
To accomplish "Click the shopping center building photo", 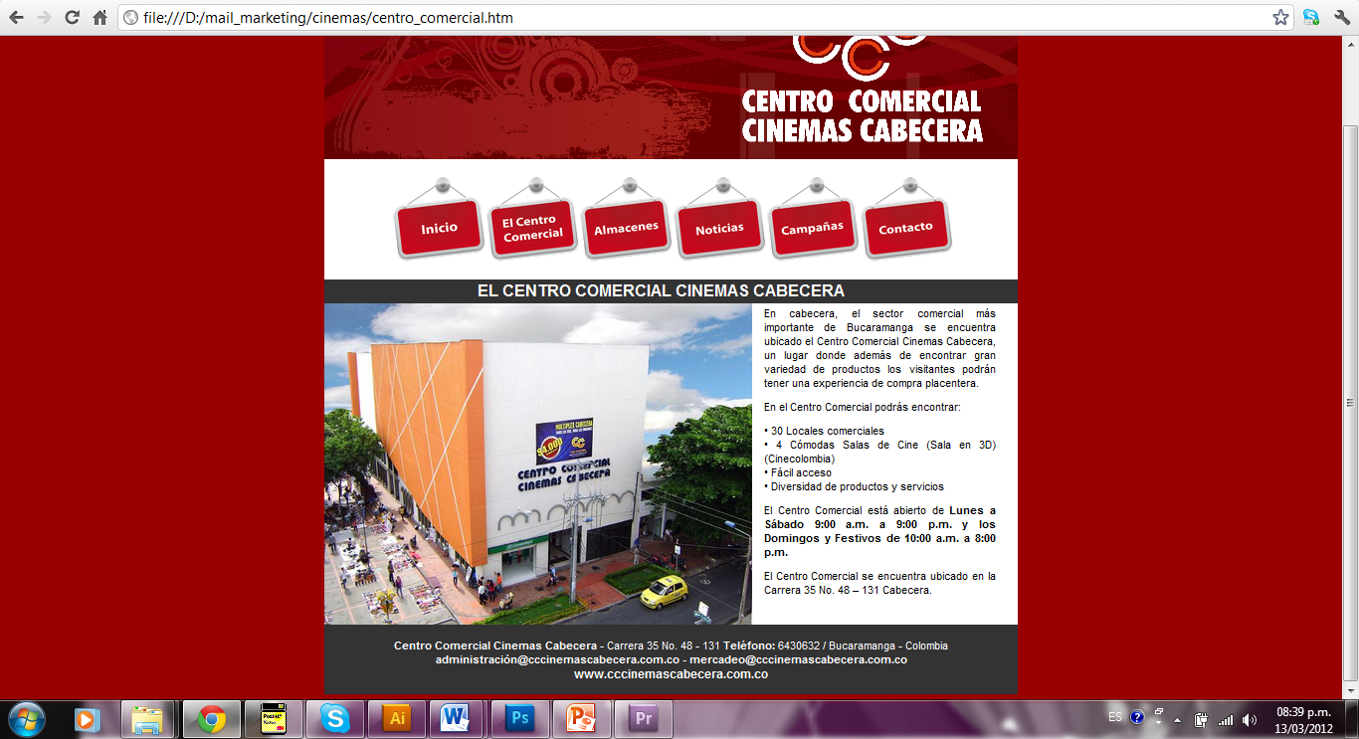I will tap(538, 463).
